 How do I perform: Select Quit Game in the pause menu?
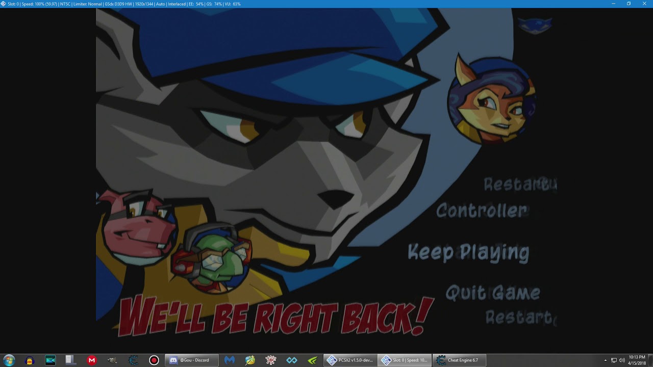coord(493,293)
